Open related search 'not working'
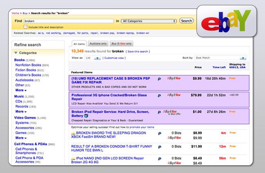265x173 pixels. (53, 33)
